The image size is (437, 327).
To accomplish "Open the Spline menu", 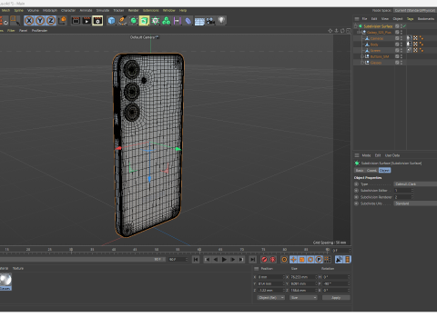I will [x=18, y=10].
